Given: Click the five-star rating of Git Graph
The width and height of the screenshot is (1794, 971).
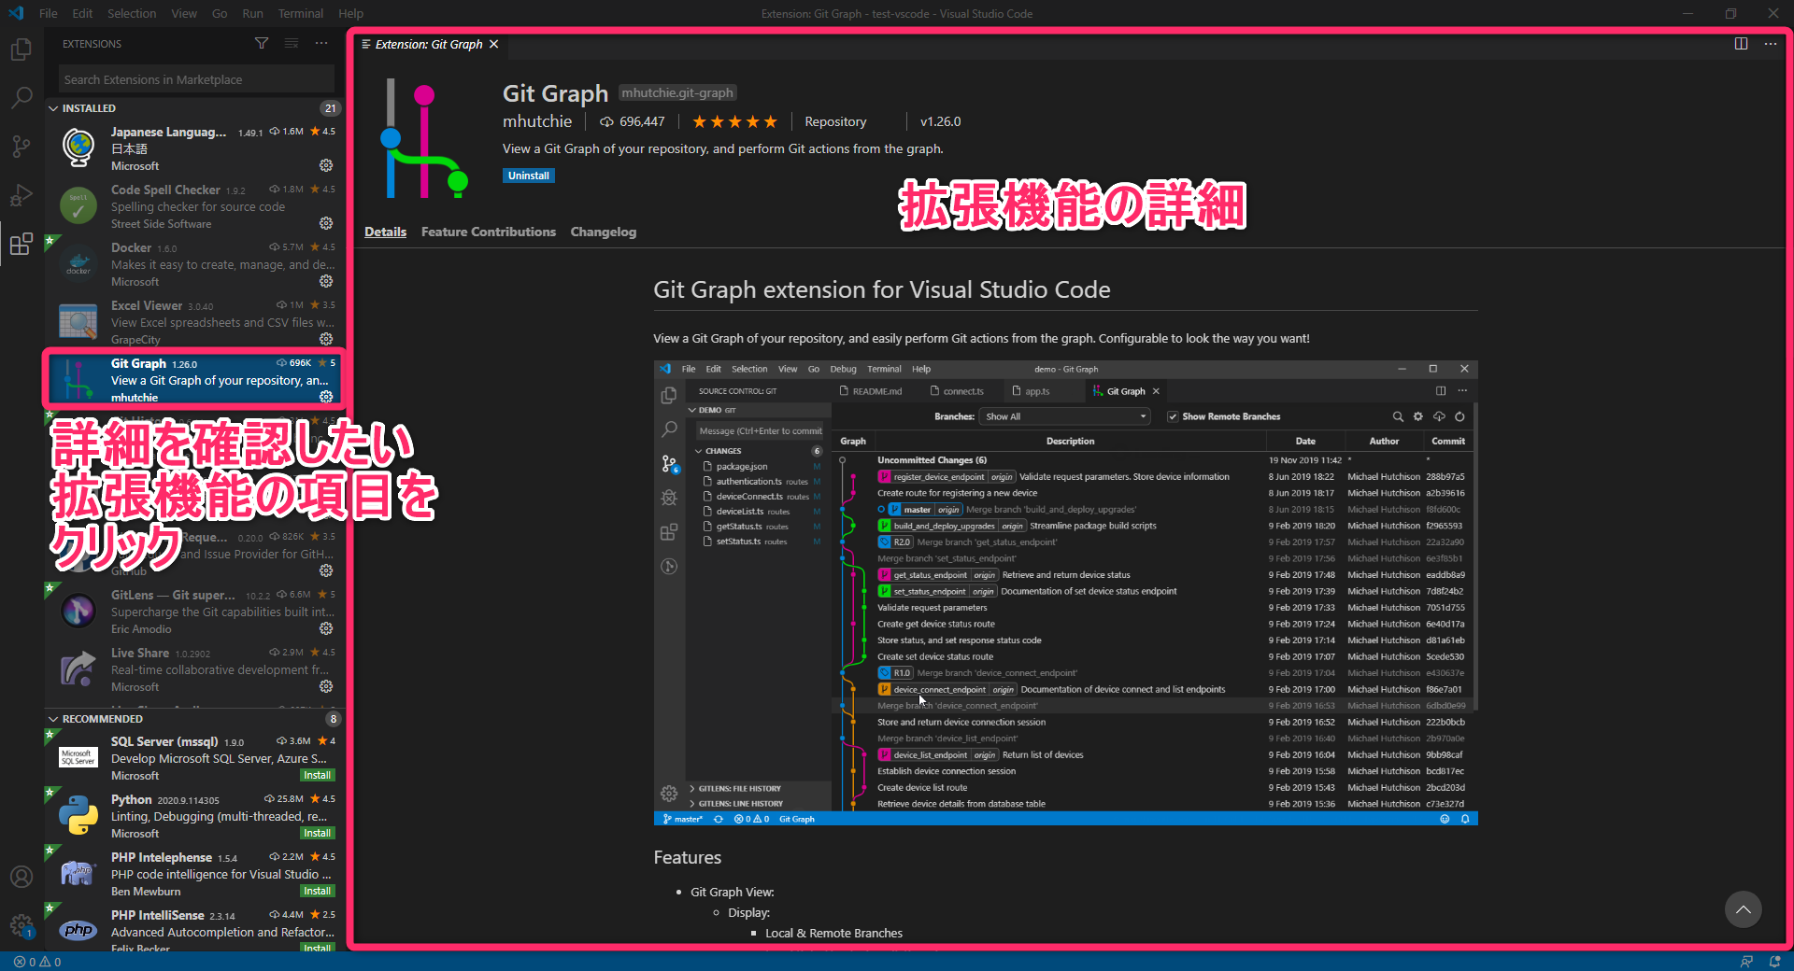Looking at the screenshot, I should (734, 121).
